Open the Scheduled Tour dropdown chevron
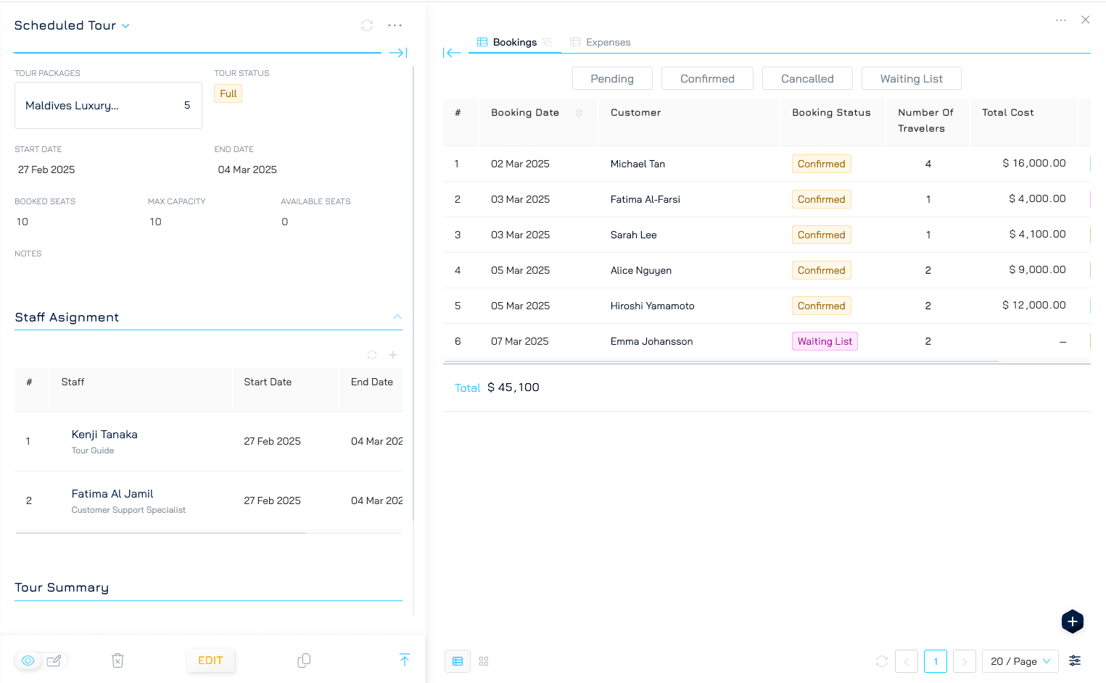The width and height of the screenshot is (1106, 683). pyautogui.click(x=125, y=26)
